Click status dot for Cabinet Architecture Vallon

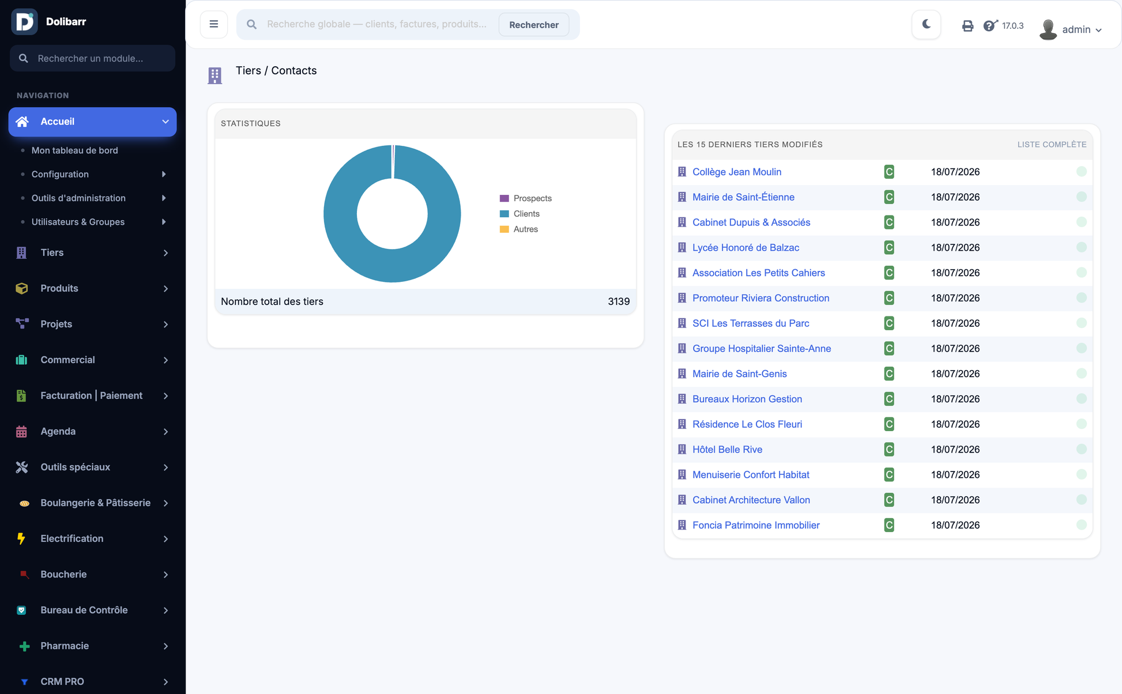coord(1081,500)
